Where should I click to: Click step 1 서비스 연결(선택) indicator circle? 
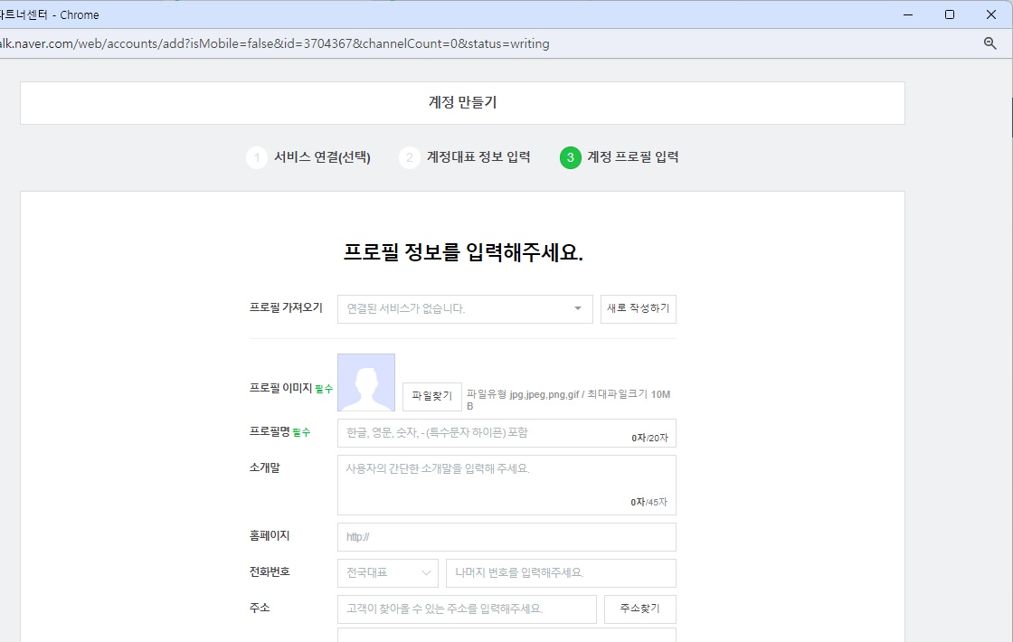[256, 156]
